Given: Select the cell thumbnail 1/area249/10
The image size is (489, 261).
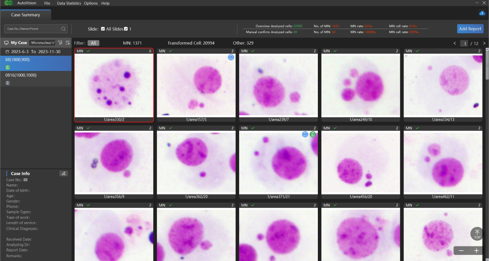Looking at the screenshot, I should pyautogui.click(x=361, y=85).
